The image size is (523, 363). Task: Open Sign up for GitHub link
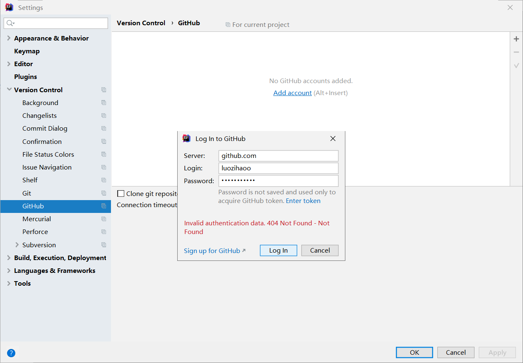click(215, 251)
